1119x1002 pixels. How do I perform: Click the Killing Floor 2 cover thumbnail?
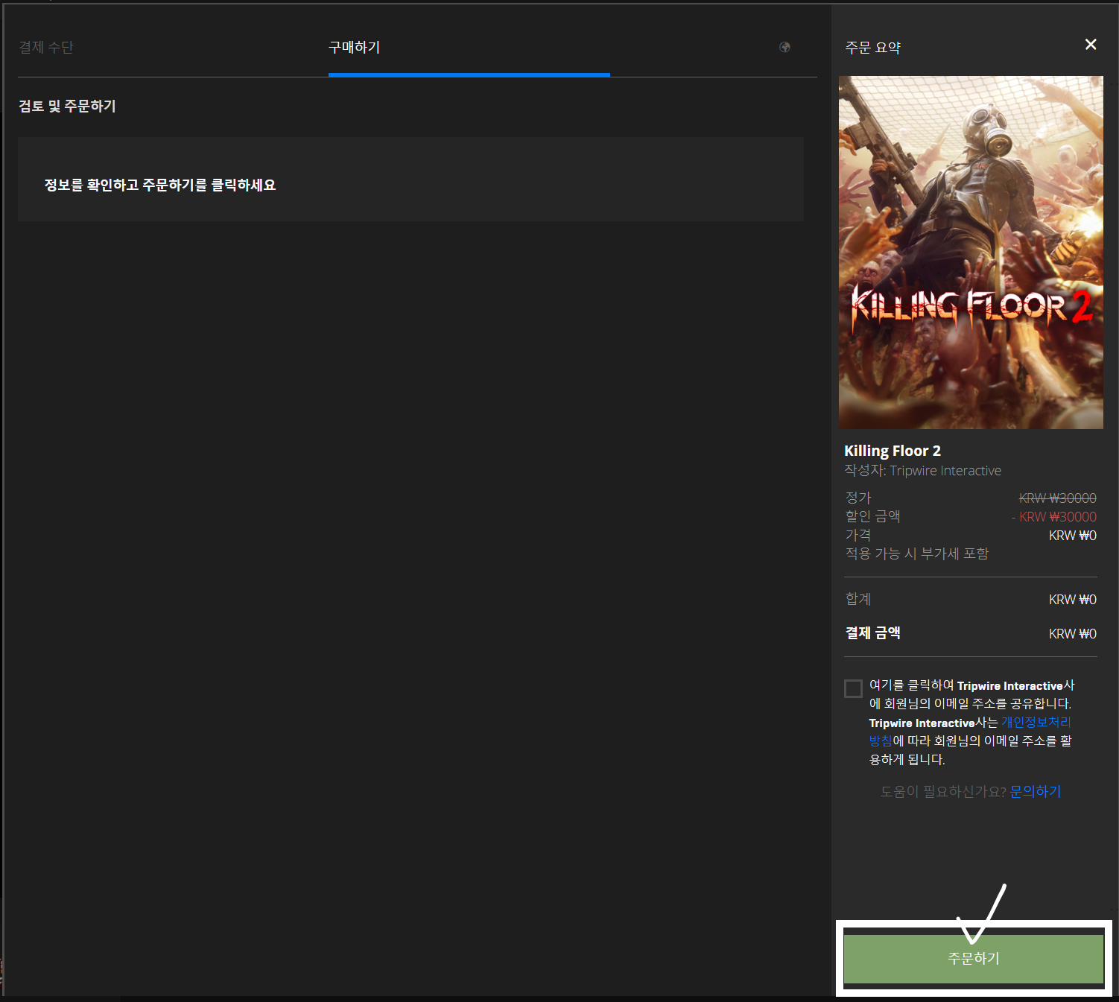pos(971,253)
